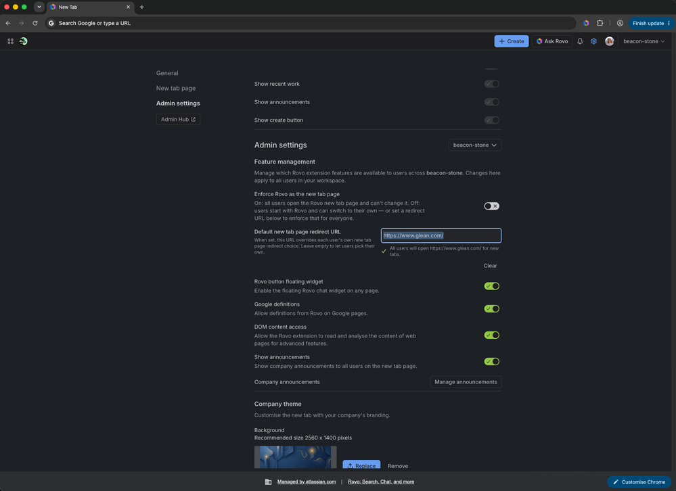Open tab search dropdown arrow
Viewport: 676px width, 491px height.
point(39,7)
